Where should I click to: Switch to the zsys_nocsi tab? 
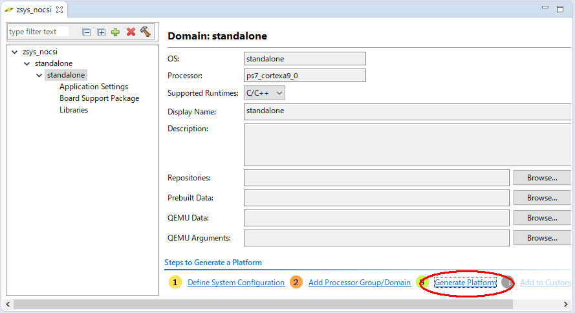(x=32, y=10)
